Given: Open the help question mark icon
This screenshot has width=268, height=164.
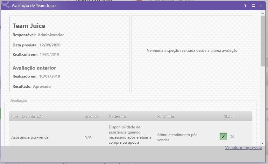Looking at the screenshot, I should coord(245,5).
